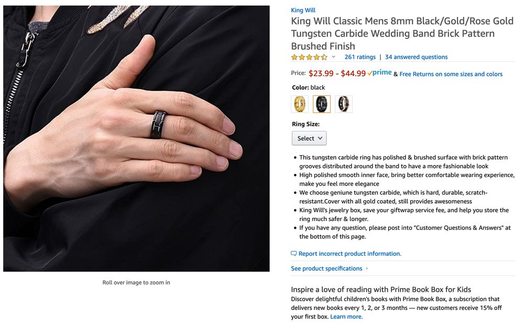Open the King Will brand link
This screenshot has height=330, width=524.
coord(303,10)
